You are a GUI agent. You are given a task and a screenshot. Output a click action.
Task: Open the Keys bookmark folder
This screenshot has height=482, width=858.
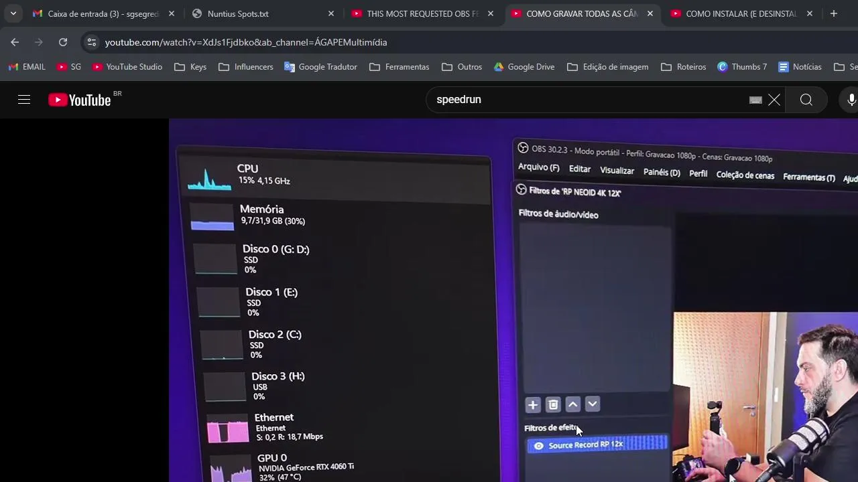coord(190,67)
